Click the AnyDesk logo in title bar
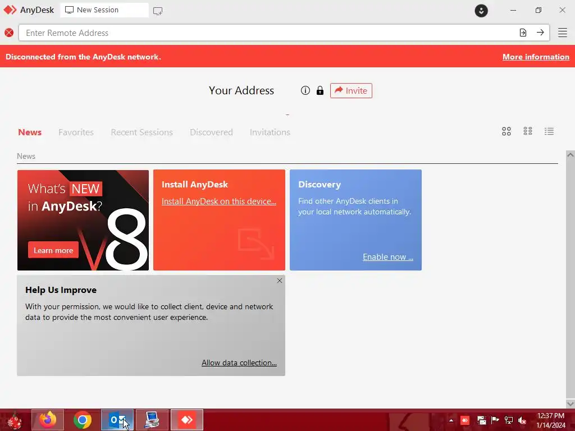The height and width of the screenshot is (431, 575). tap(10, 10)
